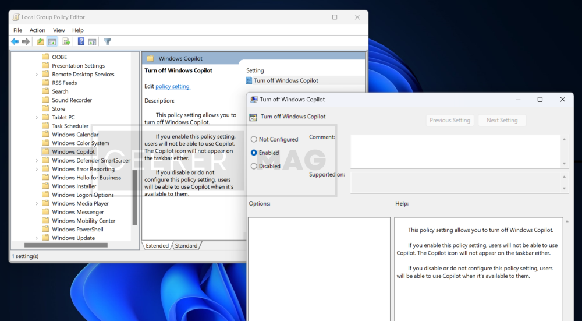Click the Filter funnel toolbar icon

[x=107, y=41]
